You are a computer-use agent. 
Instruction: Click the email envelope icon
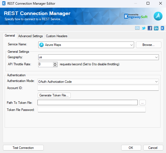tap(137, 28)
